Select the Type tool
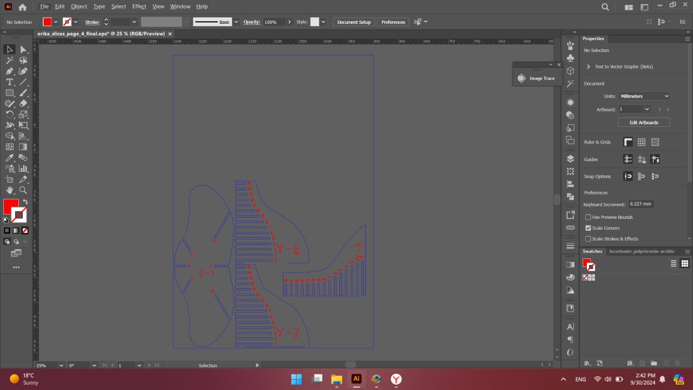This screenshot has height=390, width=693. [x=10, y=82]
